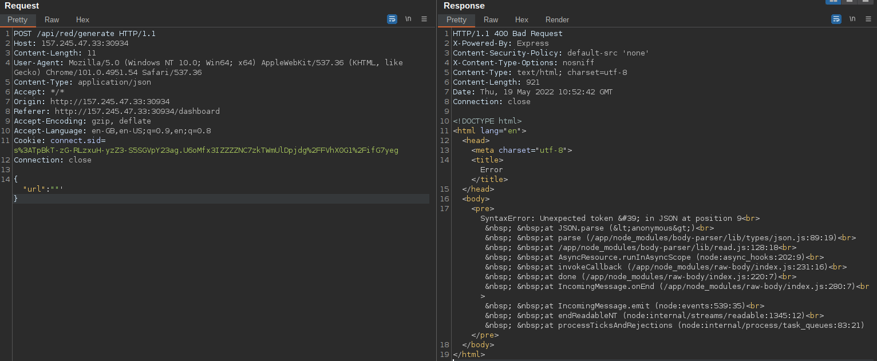Switch Request view to the Hex tab
Viewport: 877px width, 361px height.
[x=82, y=20]
